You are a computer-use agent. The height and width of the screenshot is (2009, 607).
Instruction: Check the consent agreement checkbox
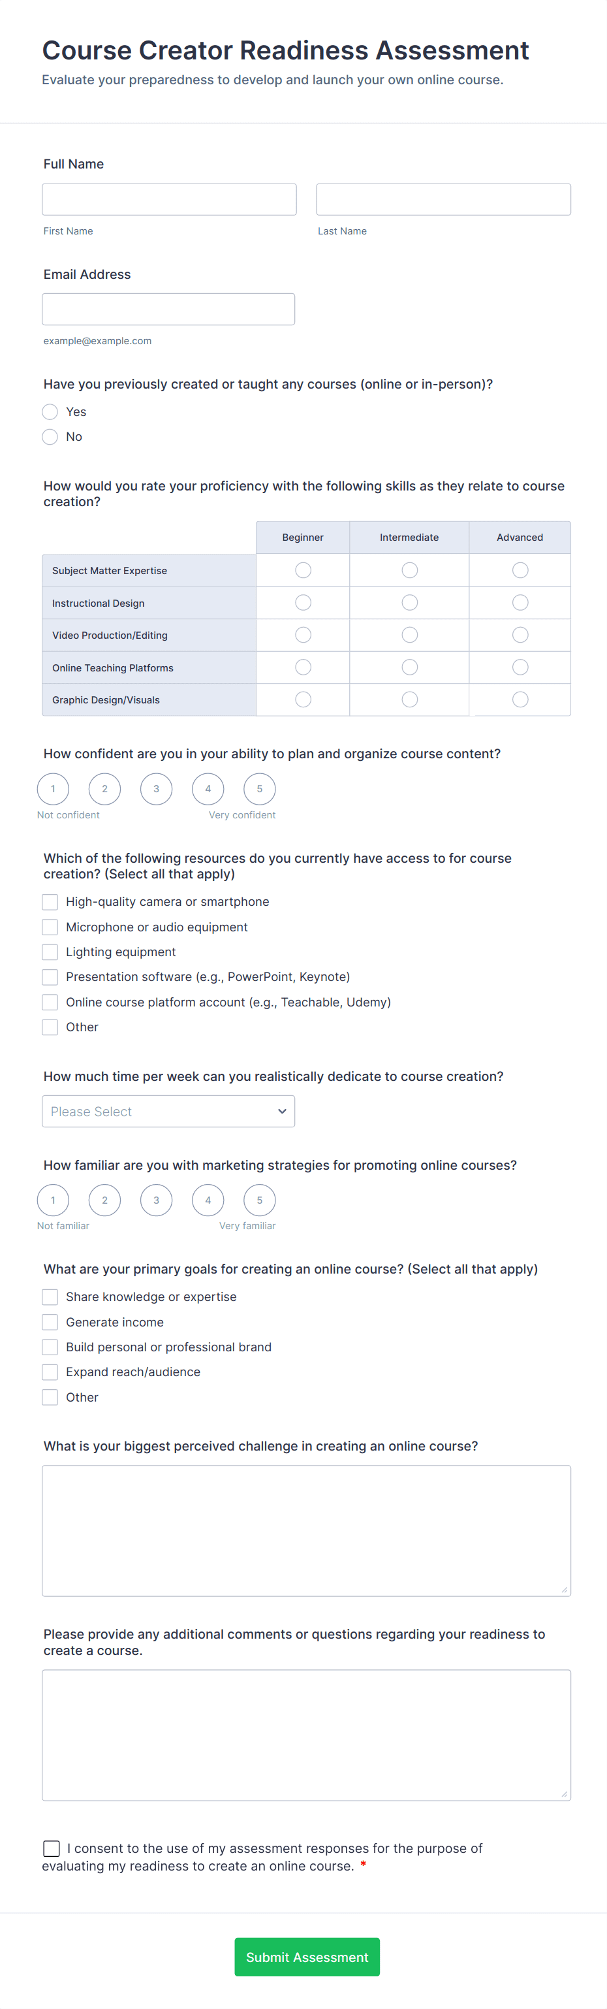pyautogui.click(x=52, y=1848)
